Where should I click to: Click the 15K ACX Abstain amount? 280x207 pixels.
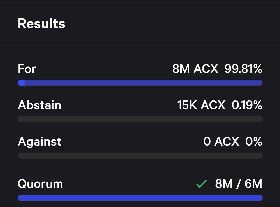pos(201,105)
